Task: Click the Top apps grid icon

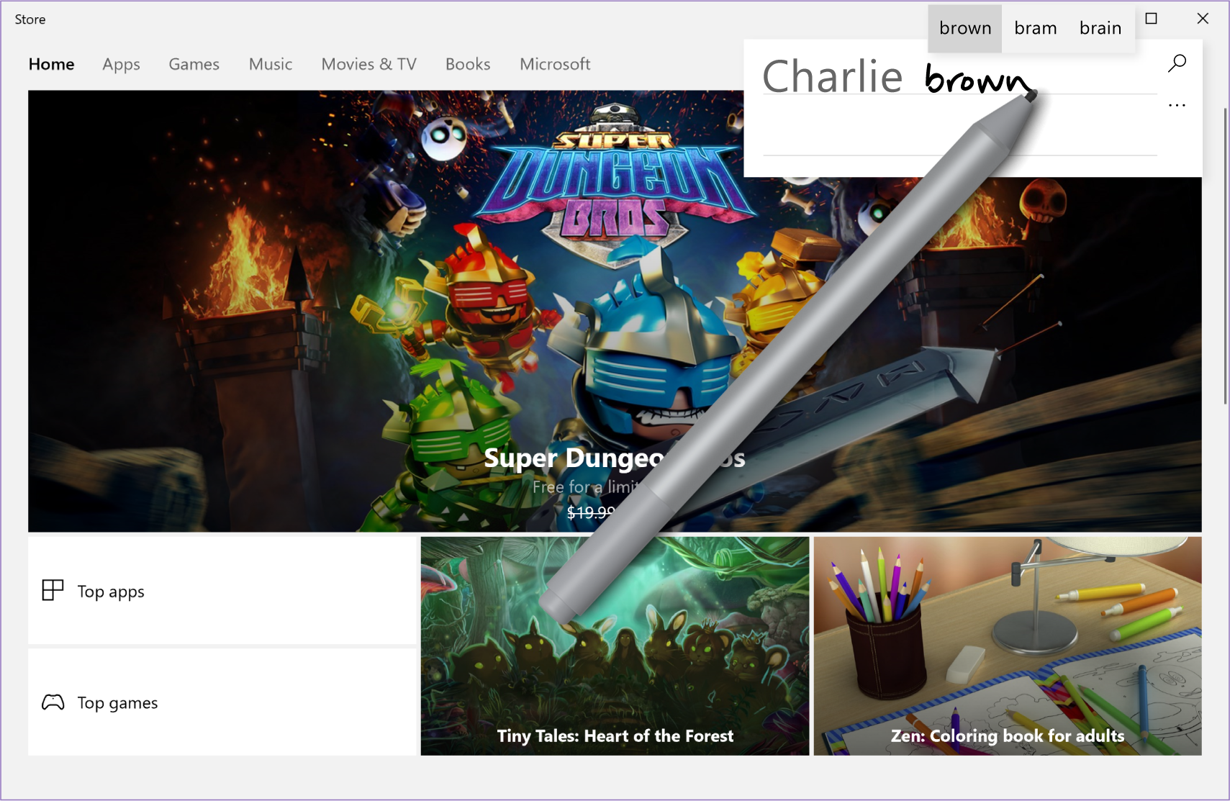Action: point(53,590)
